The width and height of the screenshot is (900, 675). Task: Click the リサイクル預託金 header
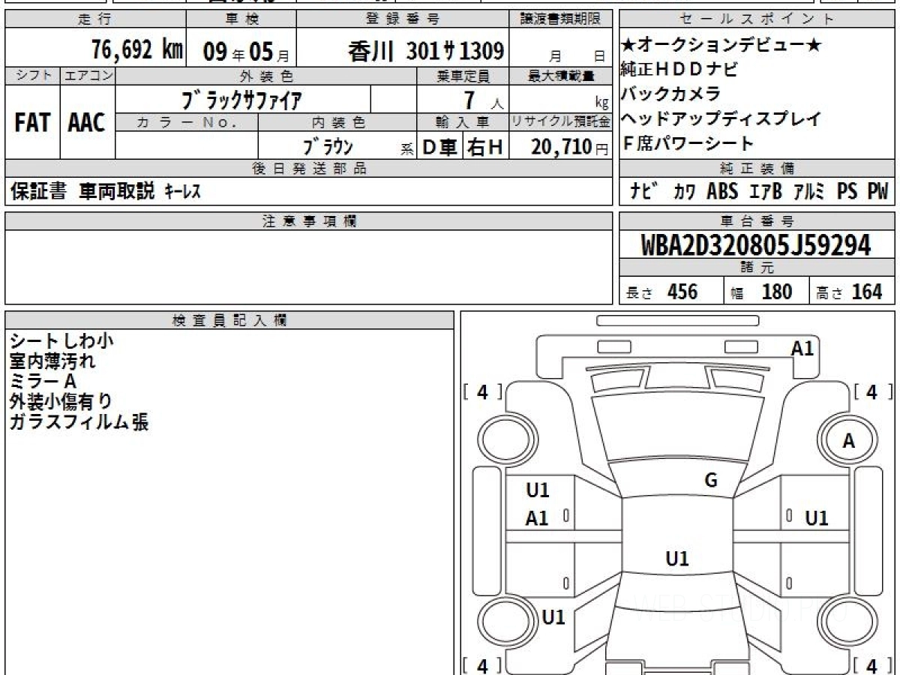[x=561, y=122]
